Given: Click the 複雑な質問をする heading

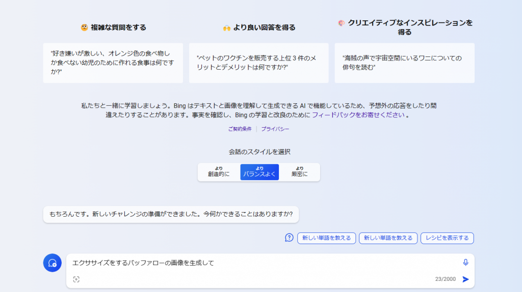Looking at the screenshot, I should click(113, 27).
